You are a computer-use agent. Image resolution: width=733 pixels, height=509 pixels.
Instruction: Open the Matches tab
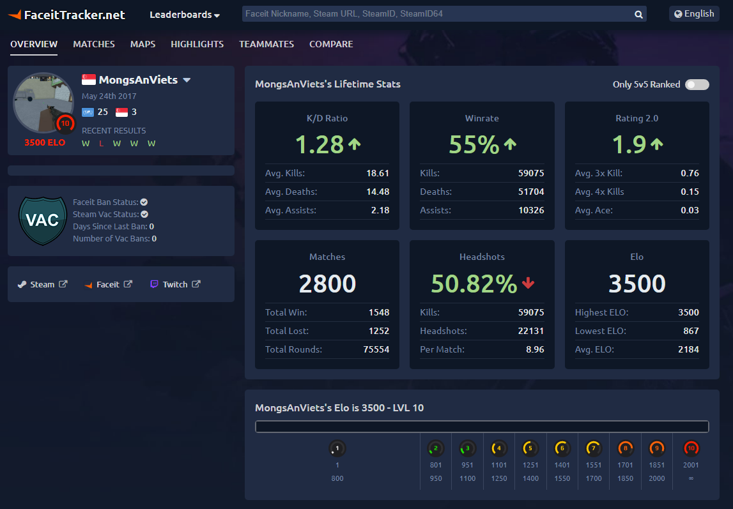click(94, 44)
